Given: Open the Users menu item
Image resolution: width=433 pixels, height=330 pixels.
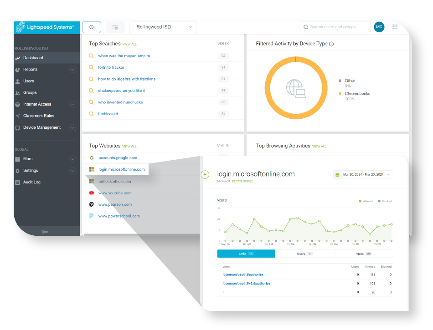Looking at the screenshot, I should pyautogui.click(x=46, y=81).
